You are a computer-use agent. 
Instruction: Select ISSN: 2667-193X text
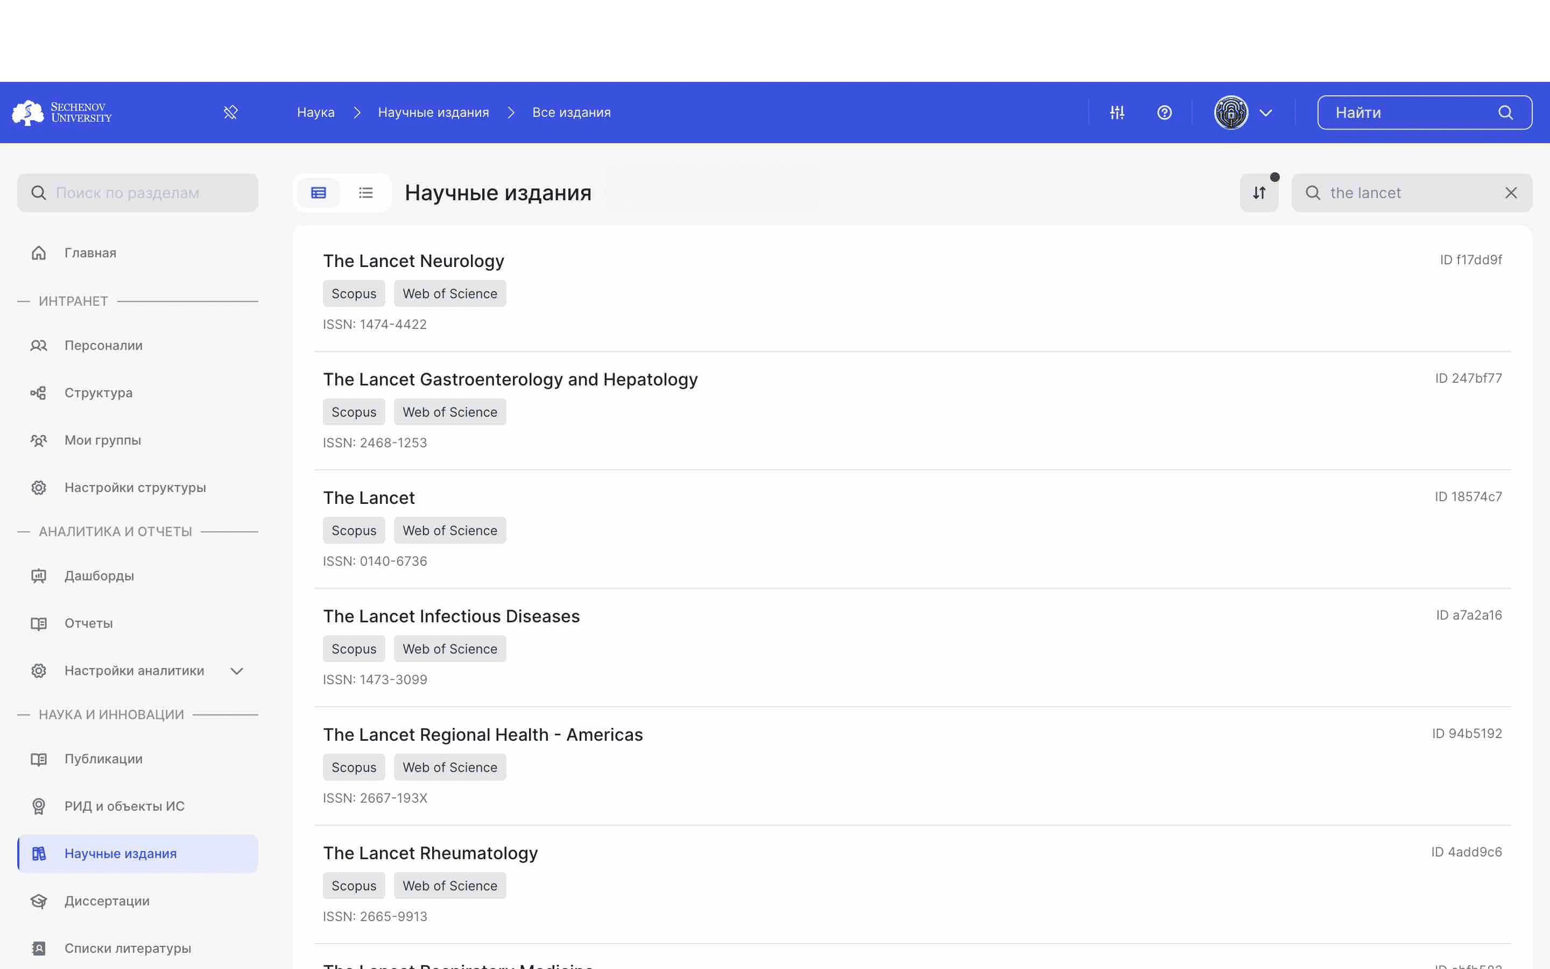pyautogui.click(x=375, y=798)
